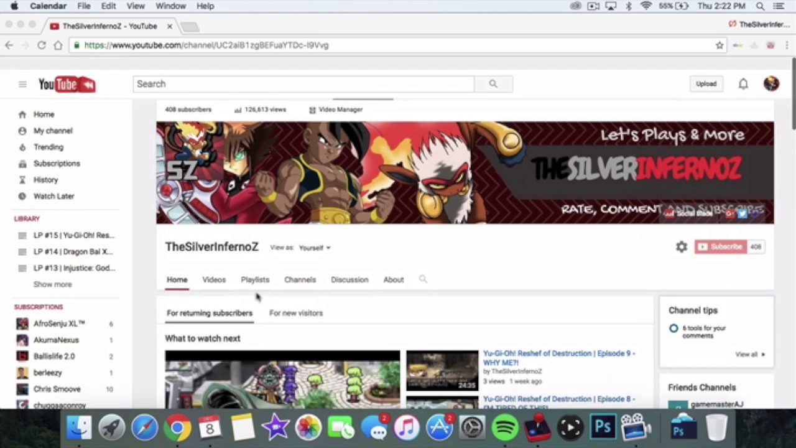Viewport: 796px width, 448px height.
Task: Expand Channel tips via View all
Action: (749, 354)
